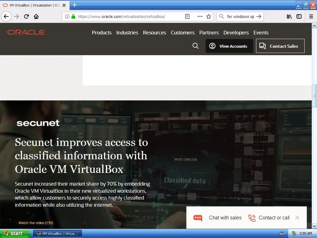
Task: Click Watch the video (1:33) link
Action: click(x=36, y=223)
